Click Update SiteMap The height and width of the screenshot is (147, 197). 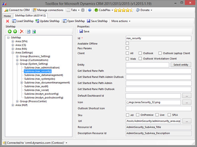click(x=47, y=21)
